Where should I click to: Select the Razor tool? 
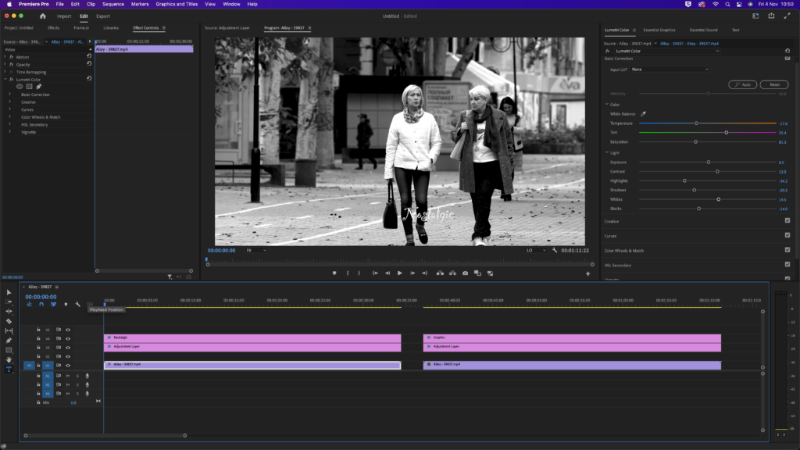(9, 321)
